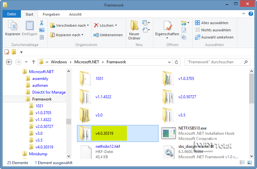Open the quick access toolbar customize dropdown
Screen dimensions: 257x169
(21, 52)
